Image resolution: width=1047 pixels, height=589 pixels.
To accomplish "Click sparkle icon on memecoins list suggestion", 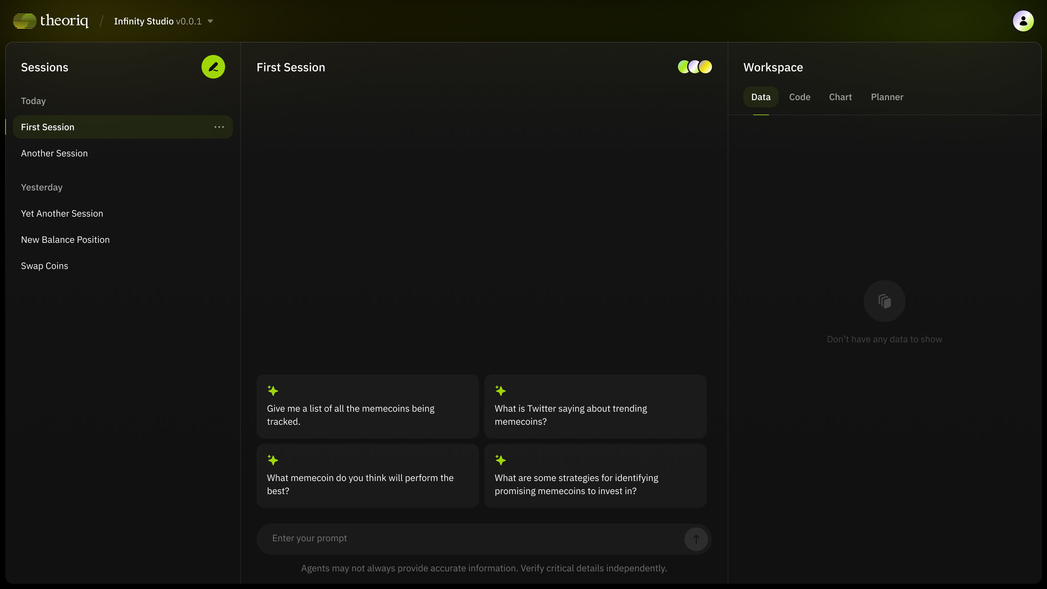I will click(273, 391).
